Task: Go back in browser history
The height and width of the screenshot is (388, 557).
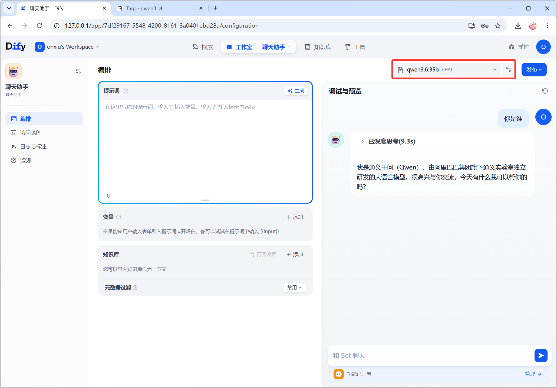Action: coord(10,26)
